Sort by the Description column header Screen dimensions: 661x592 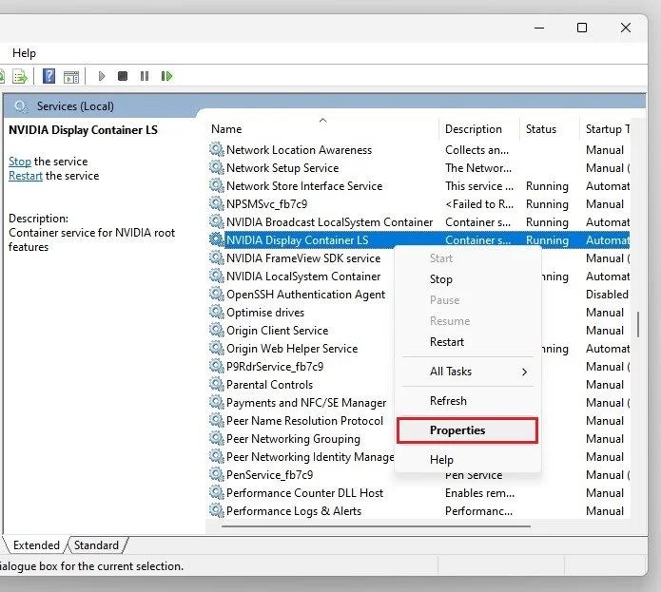479,129
